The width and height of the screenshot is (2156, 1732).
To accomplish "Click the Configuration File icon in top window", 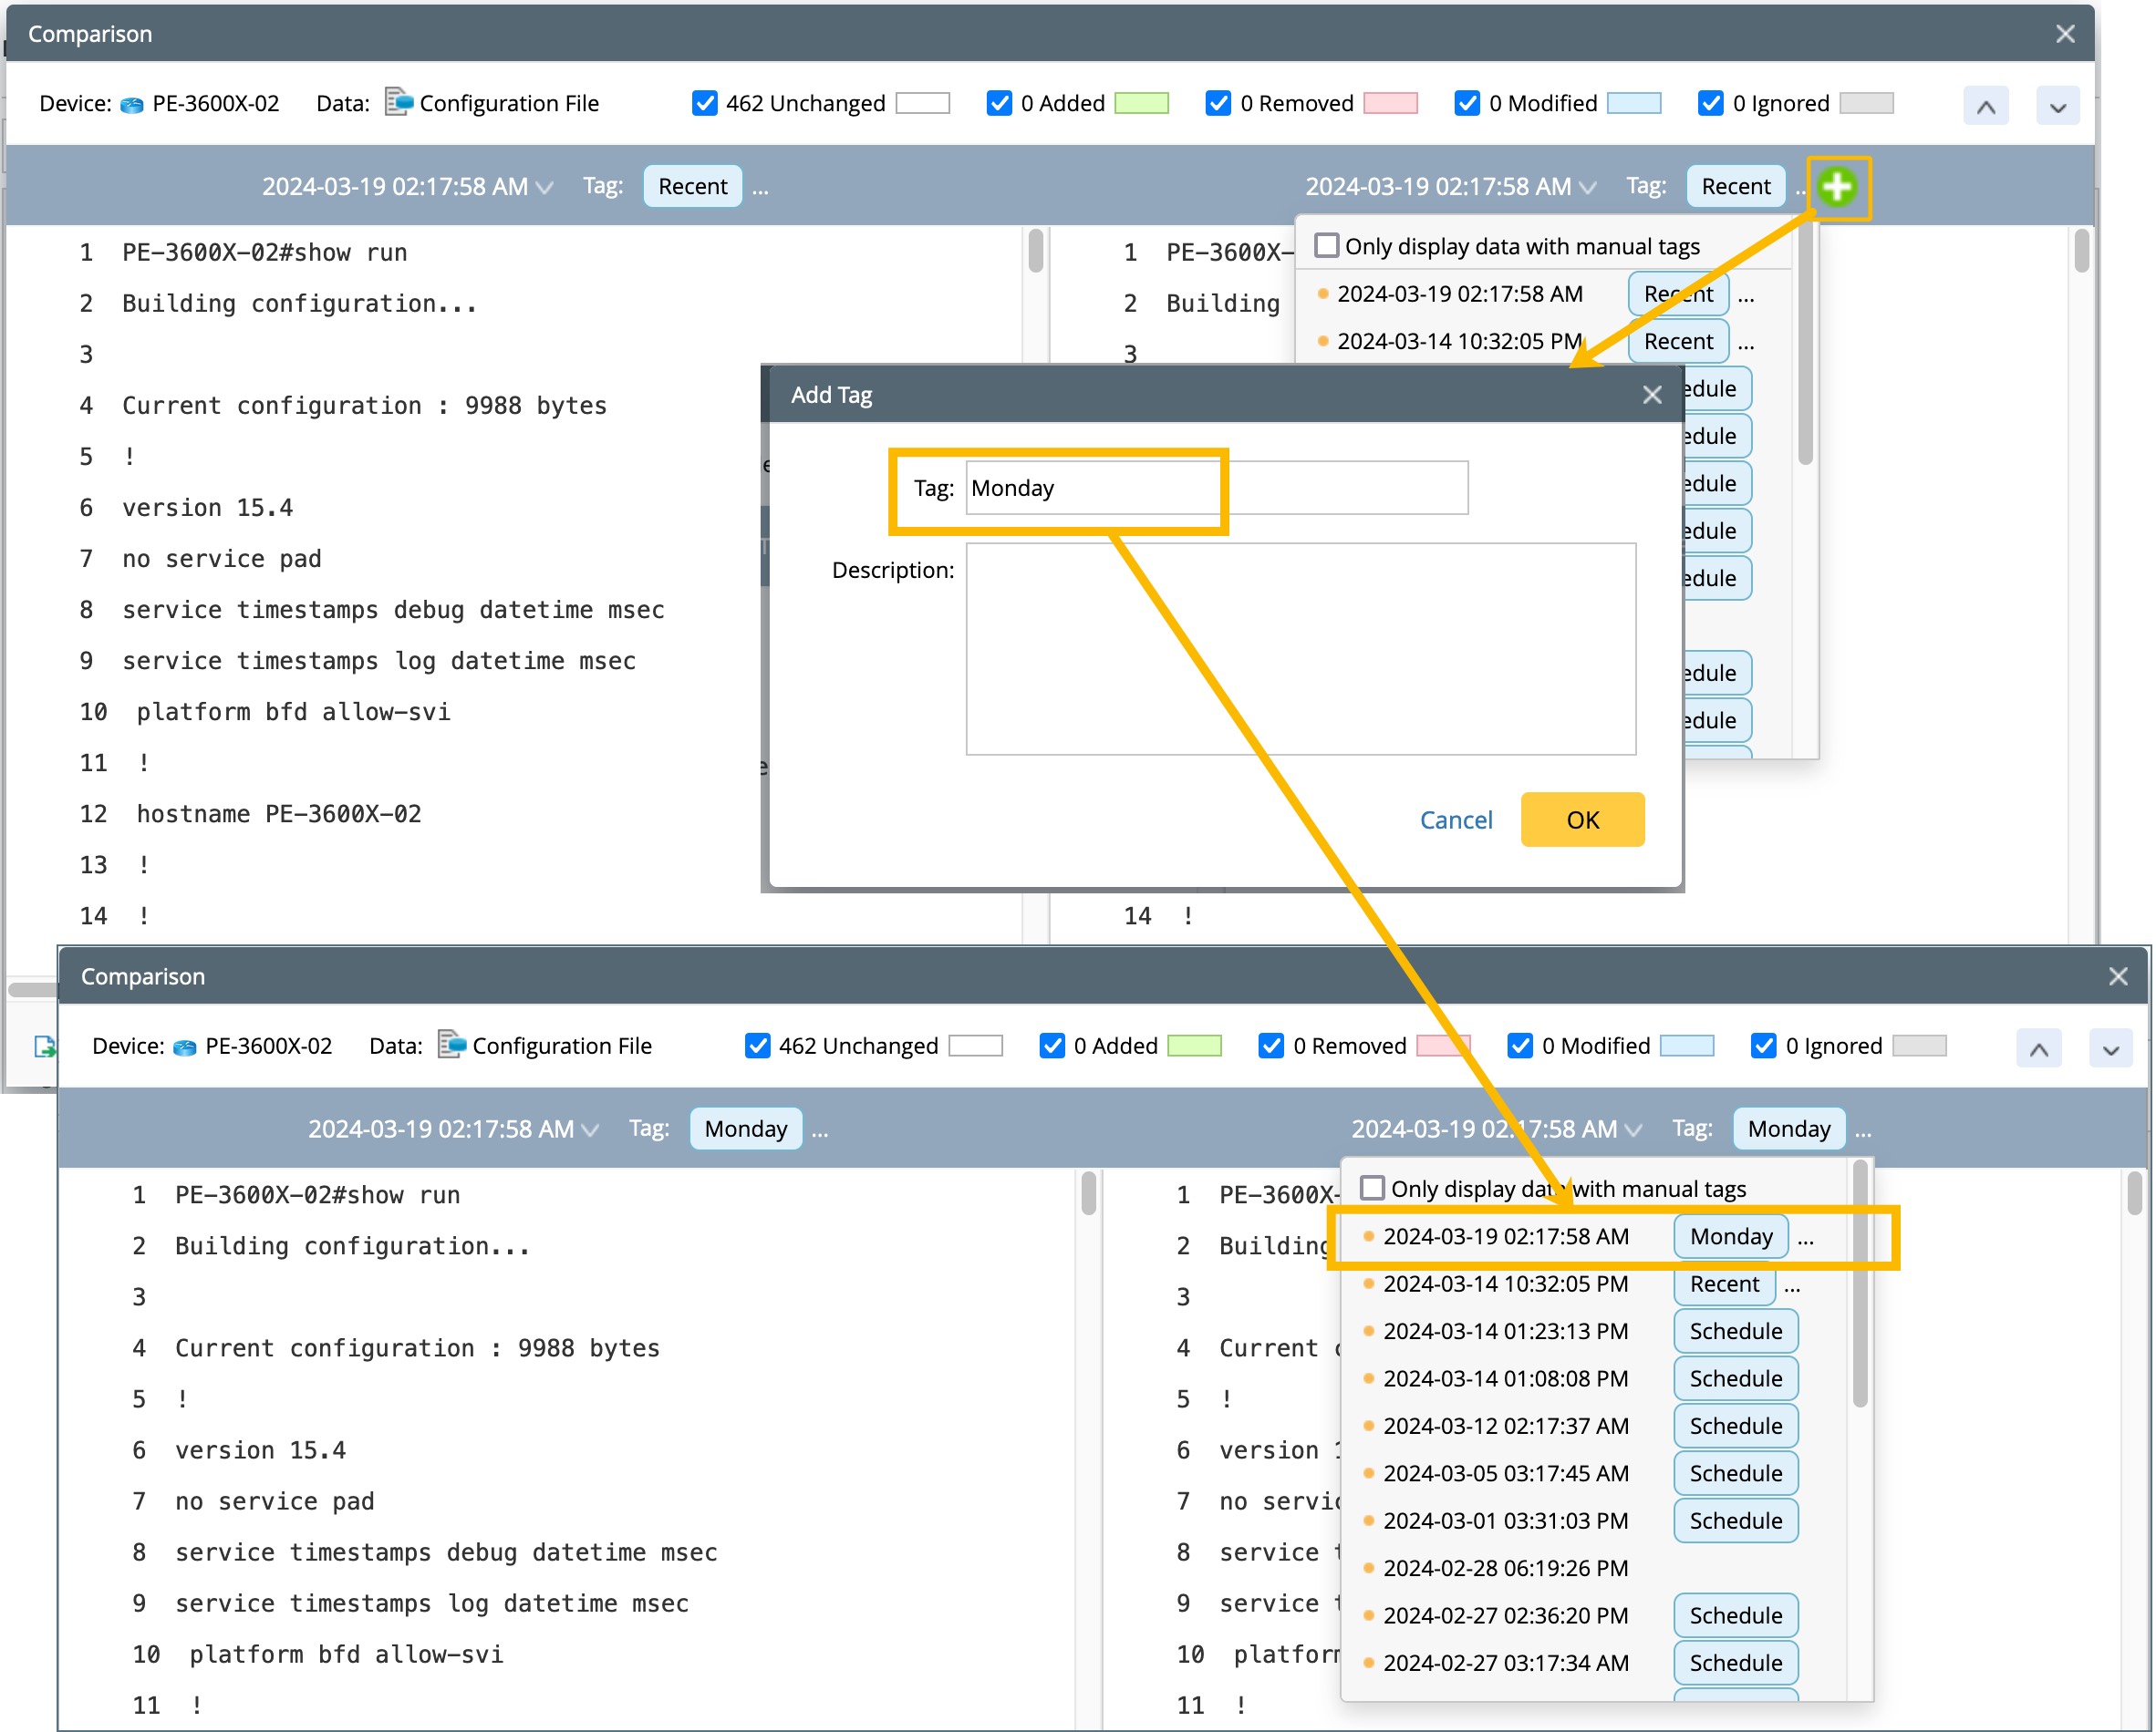I will 398,102.
